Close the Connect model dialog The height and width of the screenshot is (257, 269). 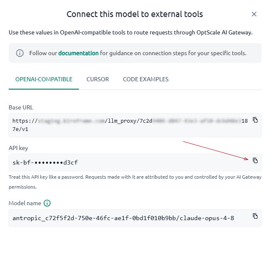[x=254, y=14]
